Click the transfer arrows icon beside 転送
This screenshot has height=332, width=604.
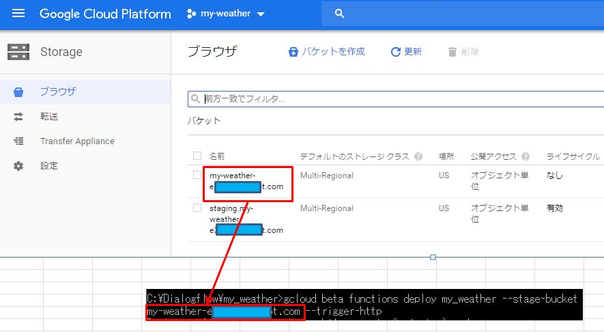(x=18, y=117)
